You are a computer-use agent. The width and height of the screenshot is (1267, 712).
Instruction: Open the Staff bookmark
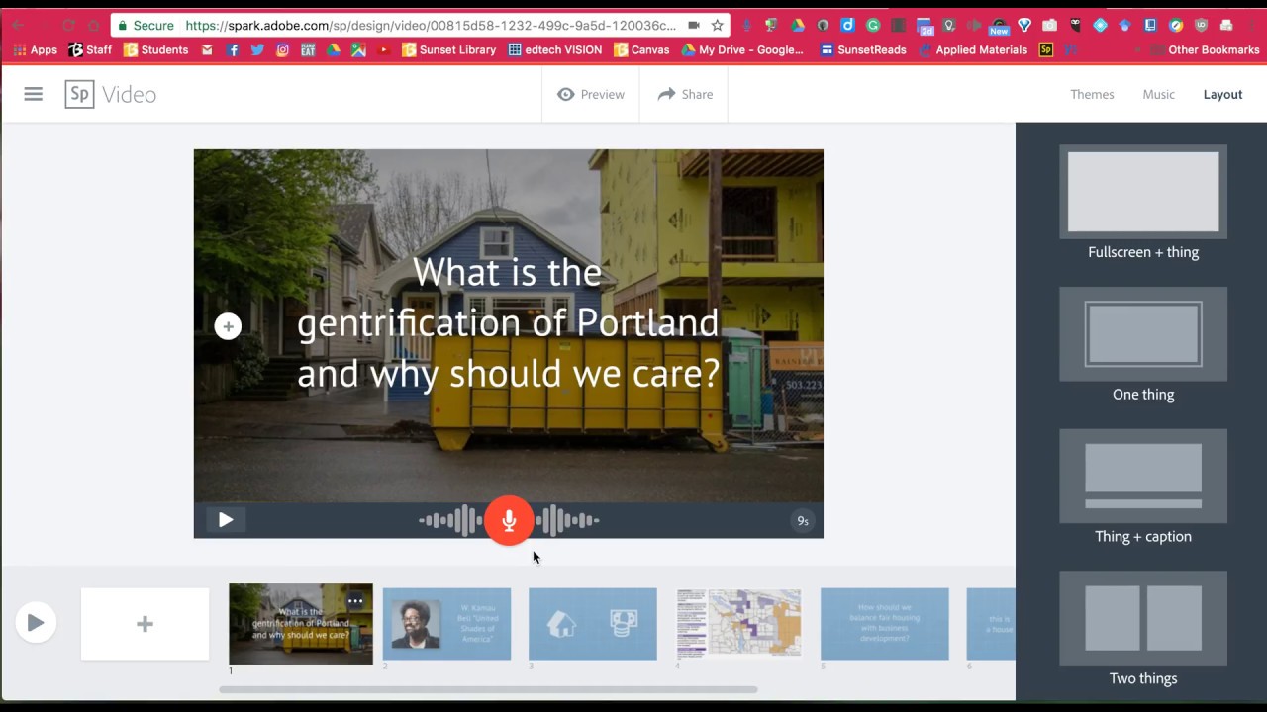tap(90, 49)
